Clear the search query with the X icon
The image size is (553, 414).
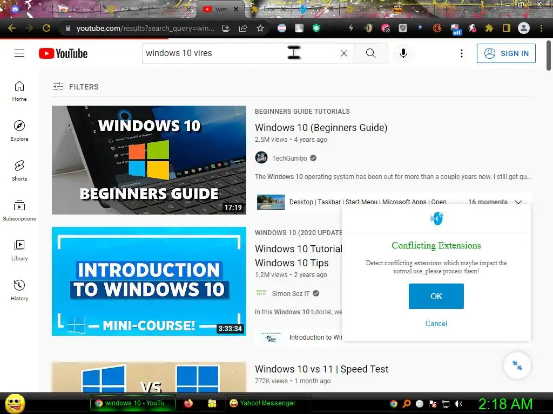tap(344, 53)
